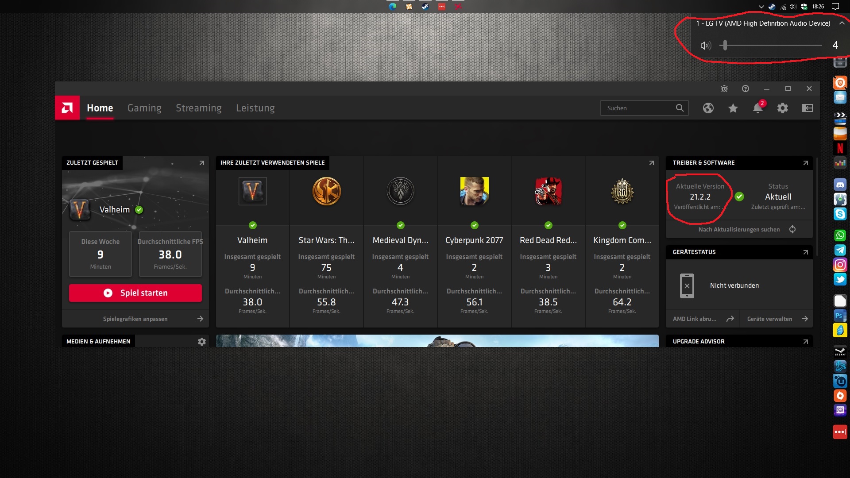Image resolution: width=850 pixels, height=478 pixels.
Task: Launch Brave browser from dock
Action: click(840, 83)
